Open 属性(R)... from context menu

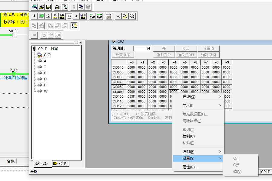click(190, 167)
